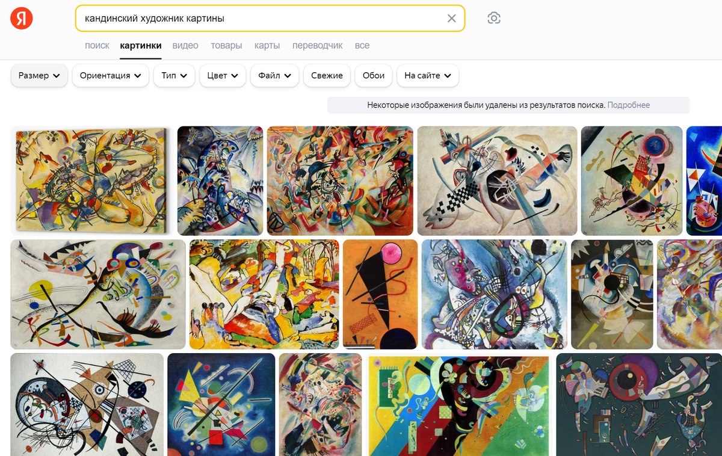The height and width of the screenshot is (456, 722).
Task: Toggle the Обои filter
Action: [x=374, y=76]
